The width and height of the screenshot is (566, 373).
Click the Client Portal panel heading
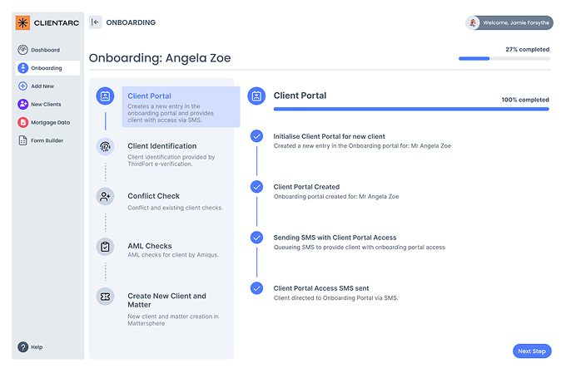(300, 96)
